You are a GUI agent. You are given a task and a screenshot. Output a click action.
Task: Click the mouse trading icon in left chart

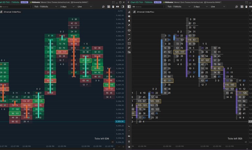(x=113, y=7)
